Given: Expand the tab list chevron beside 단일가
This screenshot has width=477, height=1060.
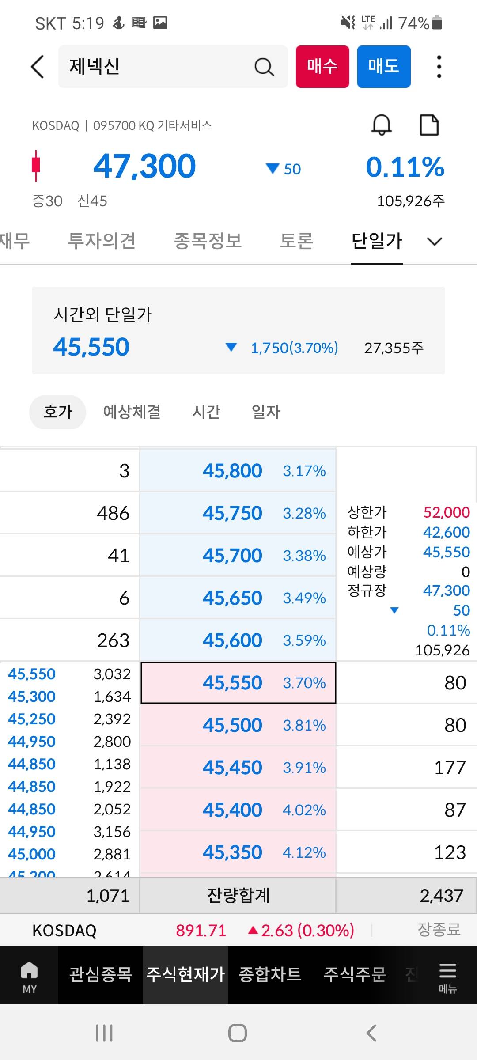Looking at the screenshot, I should (435, 241).
